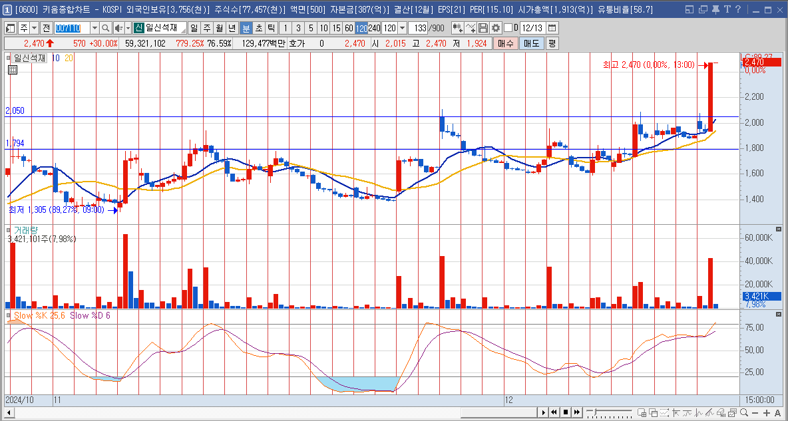788x421 pixels.
Task: Click the rewind button in bottom bar
Action: pos(554,412)
